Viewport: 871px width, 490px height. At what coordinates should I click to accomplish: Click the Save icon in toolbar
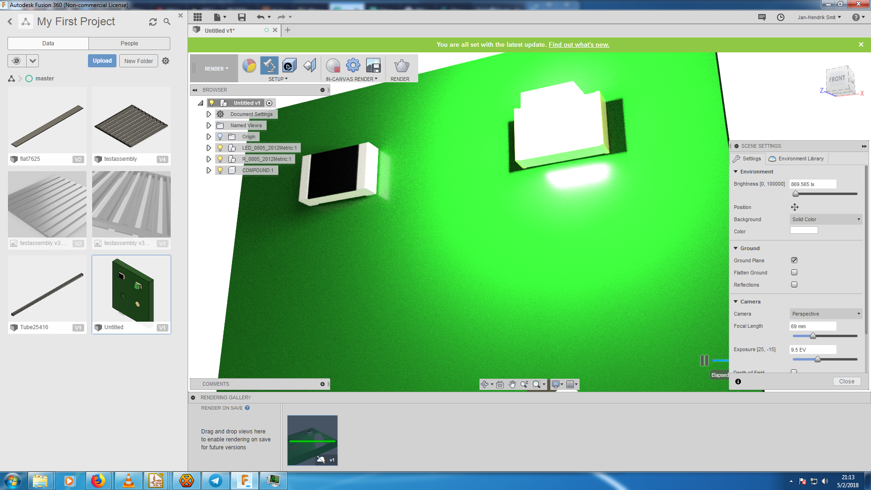coord(242,17)
